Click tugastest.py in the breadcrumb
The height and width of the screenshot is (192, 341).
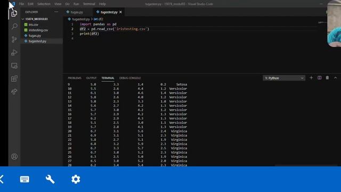pos(81,19)
